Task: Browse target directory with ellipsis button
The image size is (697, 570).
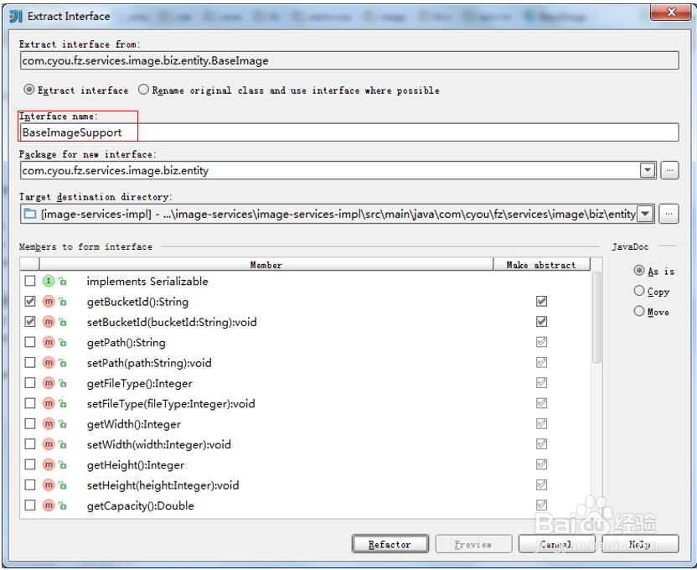Action: (x=669, y=214)
